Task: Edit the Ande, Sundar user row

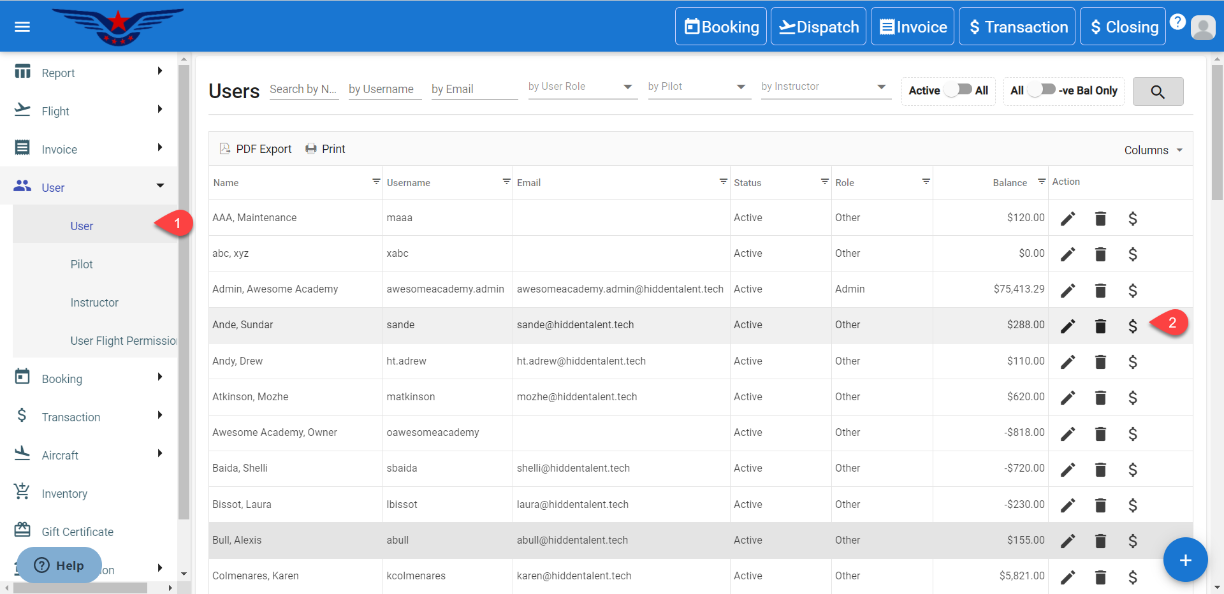Action: pos(1068,326)
